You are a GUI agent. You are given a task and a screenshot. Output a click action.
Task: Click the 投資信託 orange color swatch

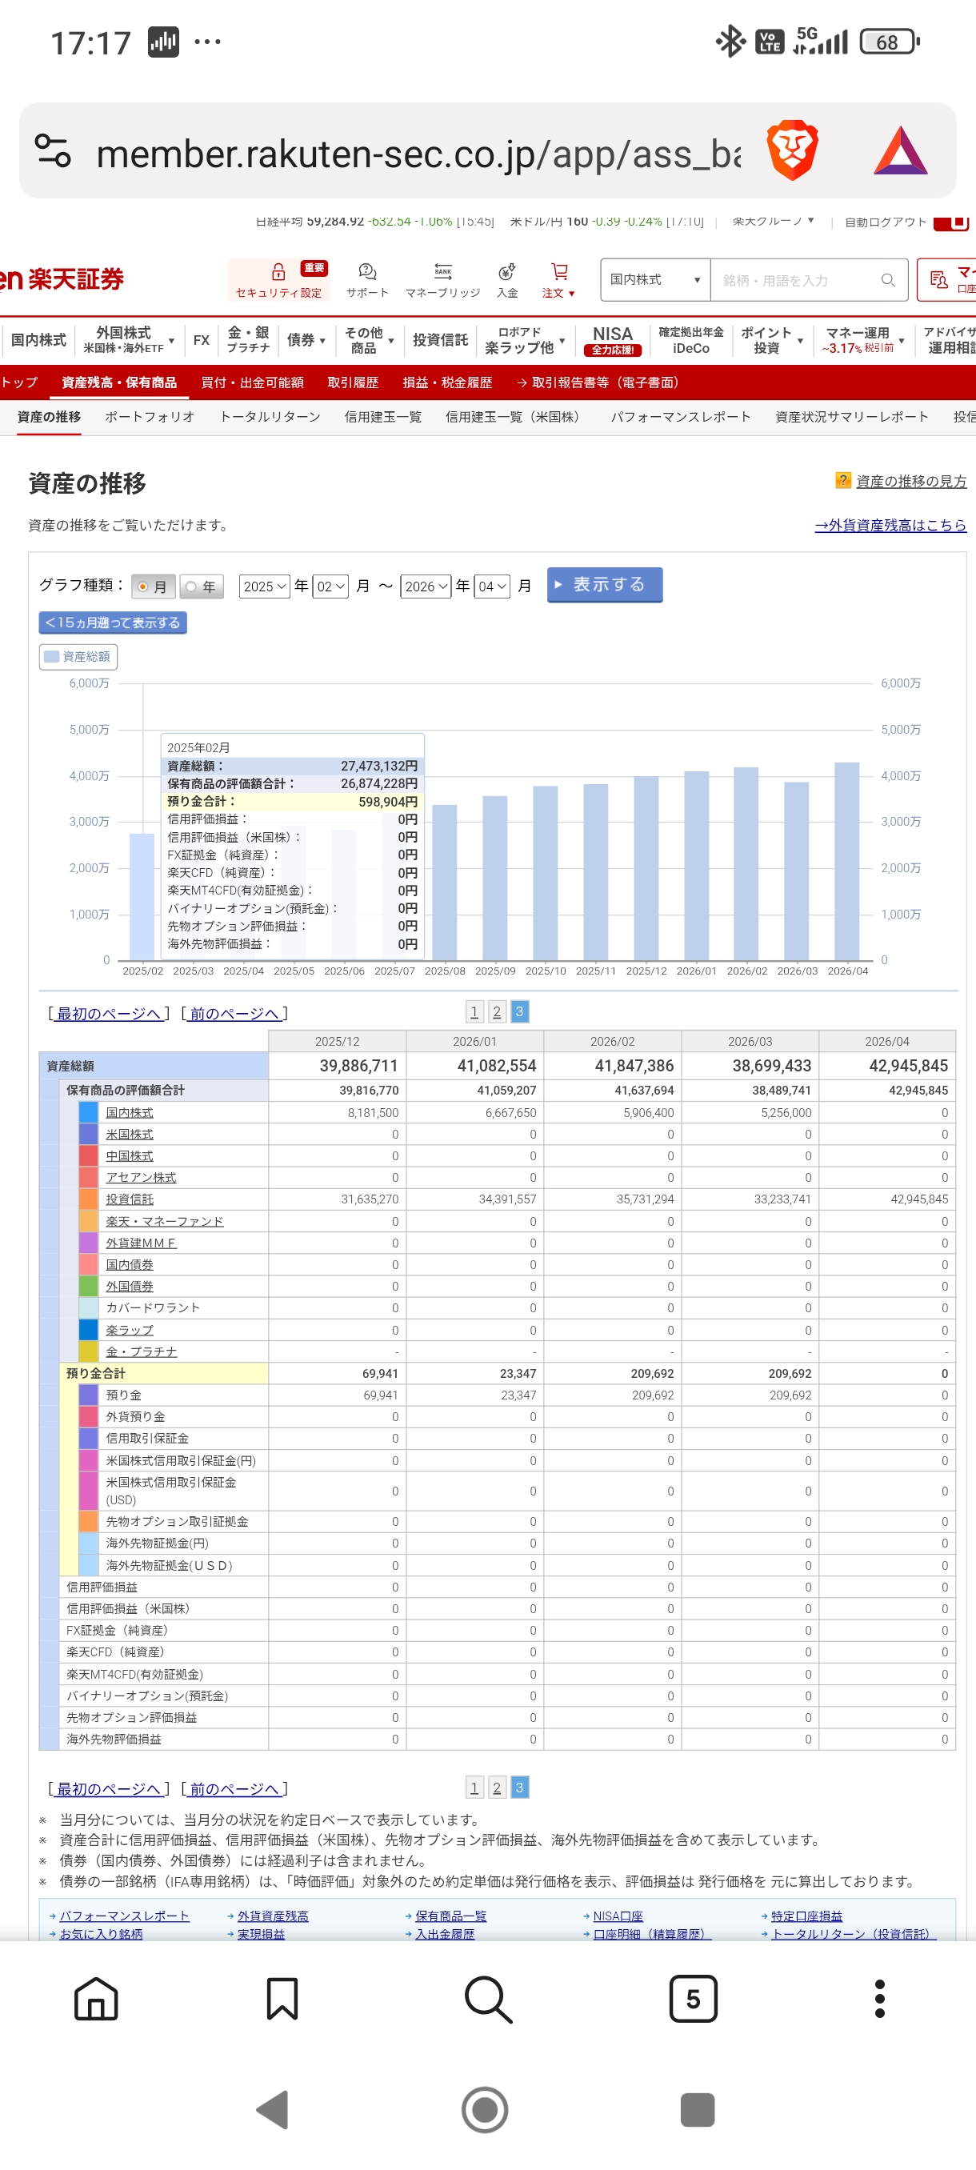coord(89,1199)
